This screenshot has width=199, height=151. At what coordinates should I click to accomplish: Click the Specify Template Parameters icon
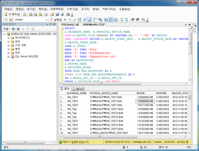tap(143, 20)
